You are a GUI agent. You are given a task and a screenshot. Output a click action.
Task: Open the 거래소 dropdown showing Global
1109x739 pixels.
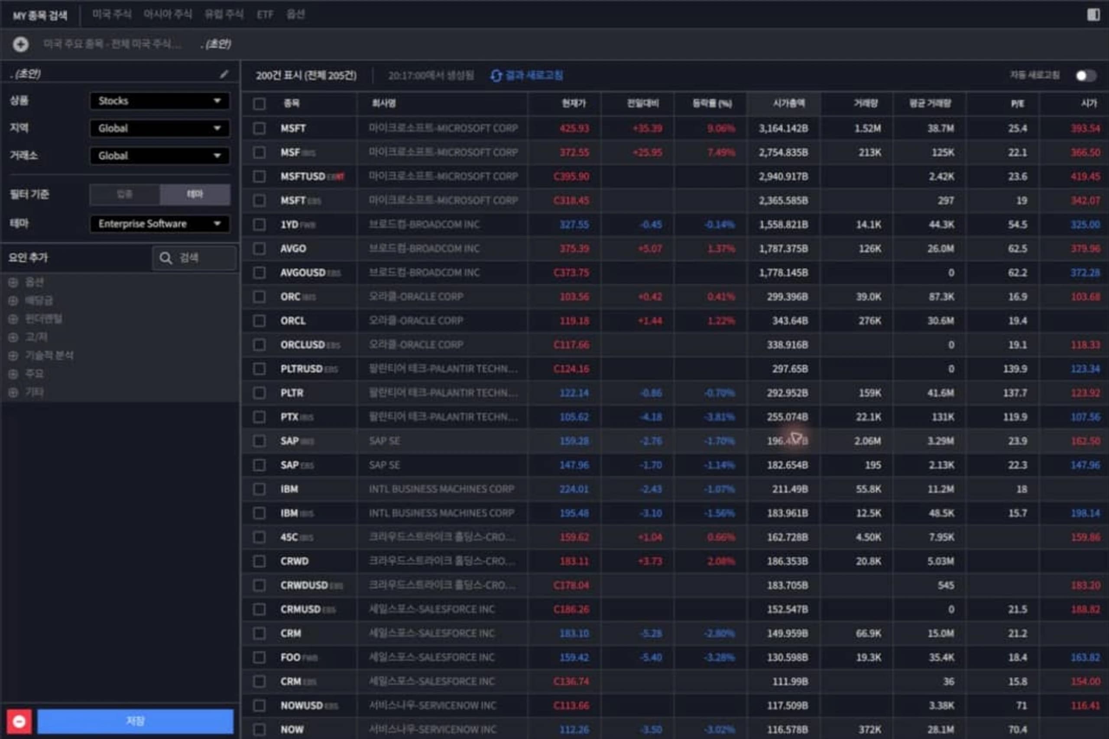[159, 155]
